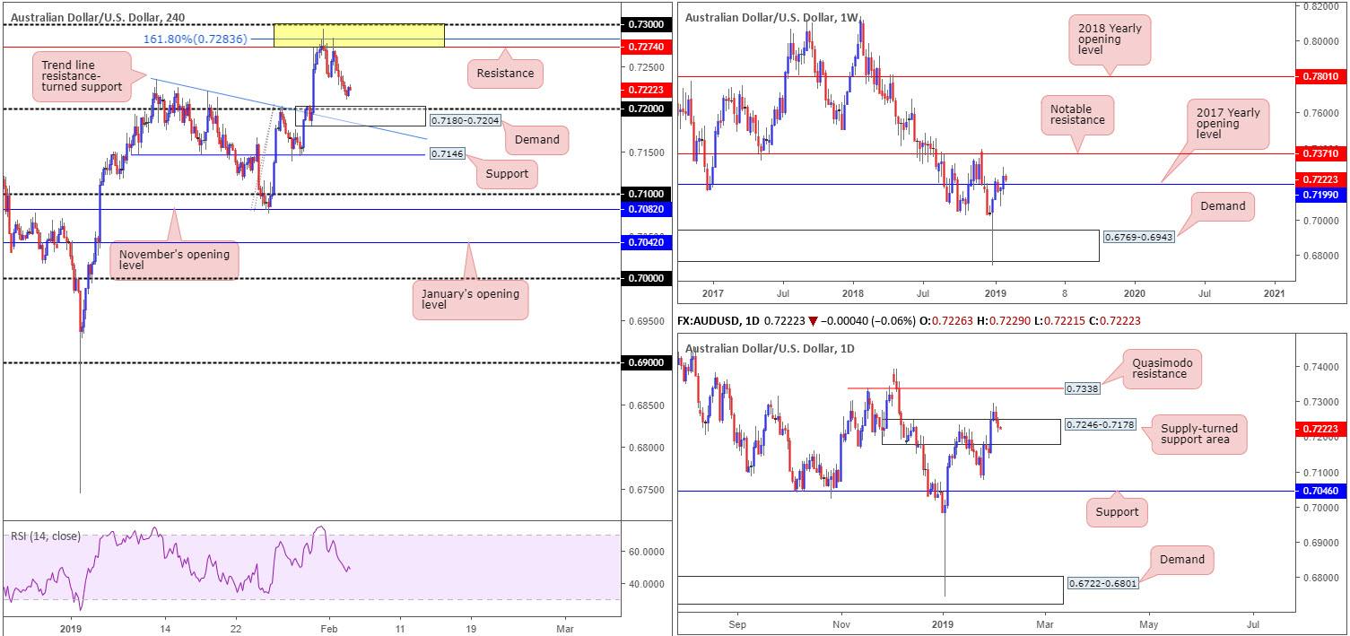This screenshot has height=636, width=1350.
Task: Click the 0.7146 support price label
Action: pos(447,154)
